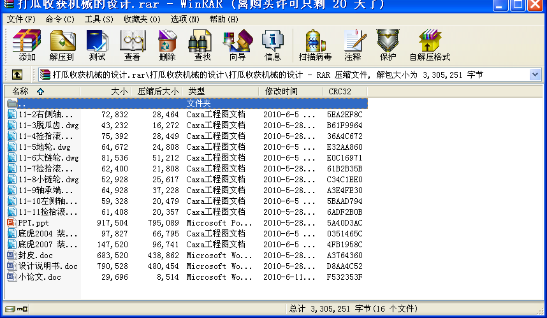Open the 向导 (Wizard) tool
Viewport: 547px width, 318px height.
click(237, 45)
